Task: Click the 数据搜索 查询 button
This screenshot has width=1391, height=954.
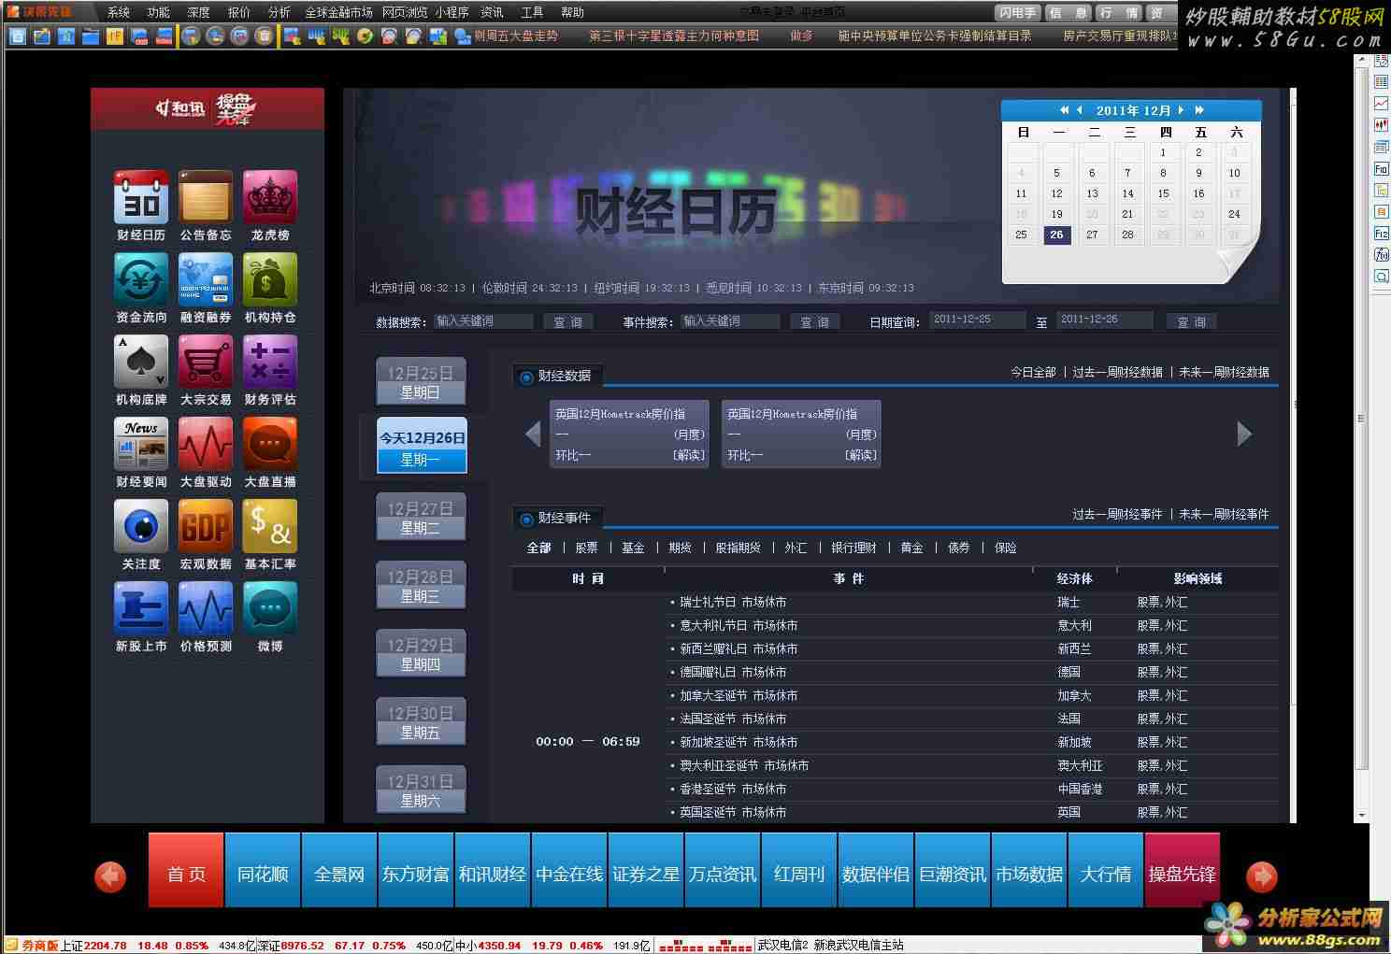Action: 568,321
